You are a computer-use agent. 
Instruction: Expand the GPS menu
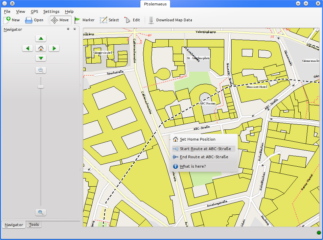click(34, 11)
